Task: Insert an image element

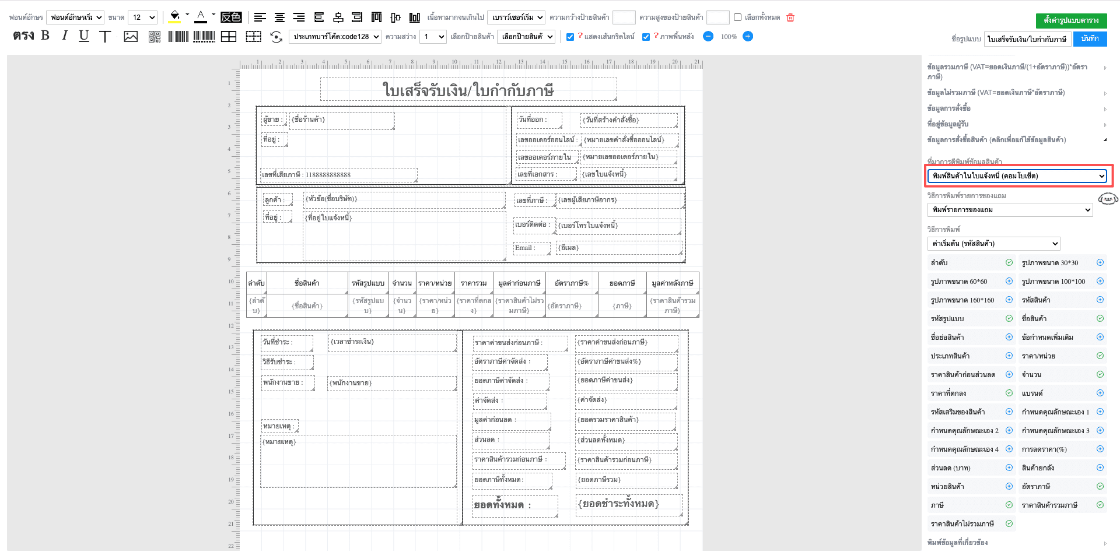Action: pos(131,37)
